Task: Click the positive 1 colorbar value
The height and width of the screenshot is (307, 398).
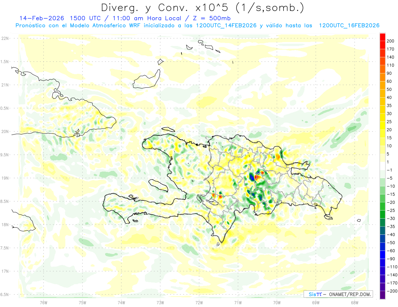Action: 388,162
